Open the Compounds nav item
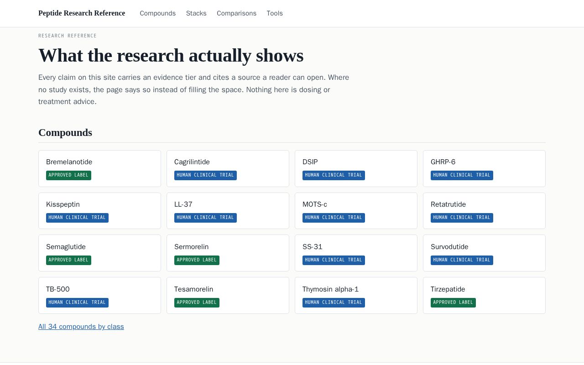 coord(157,13)
